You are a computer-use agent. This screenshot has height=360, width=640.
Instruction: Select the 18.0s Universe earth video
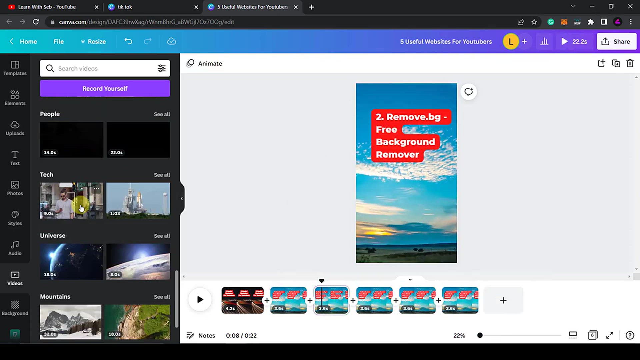pos(71,261)
